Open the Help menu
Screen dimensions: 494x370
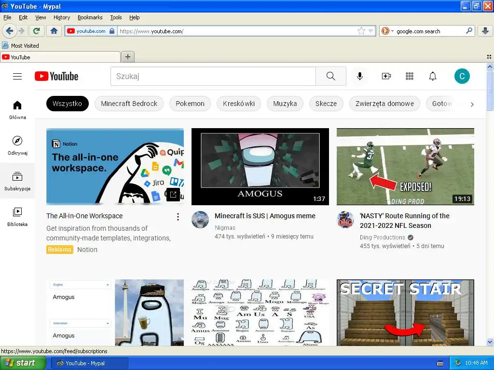click(x=134, y=17)
